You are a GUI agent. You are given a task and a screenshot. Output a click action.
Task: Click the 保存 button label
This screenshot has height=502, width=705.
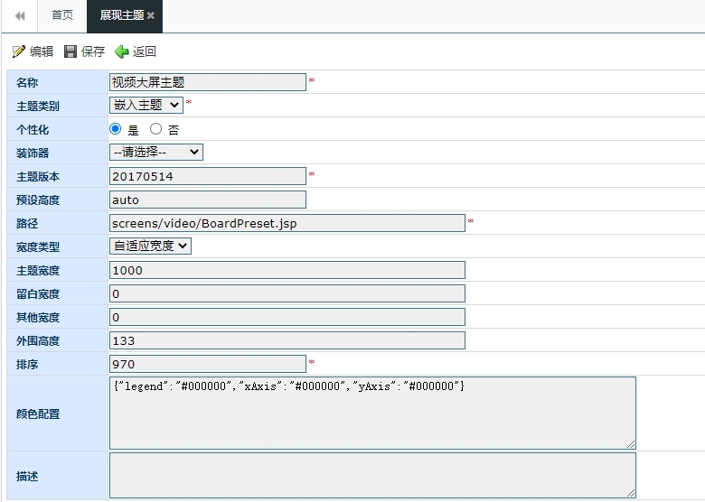(93, 51)
